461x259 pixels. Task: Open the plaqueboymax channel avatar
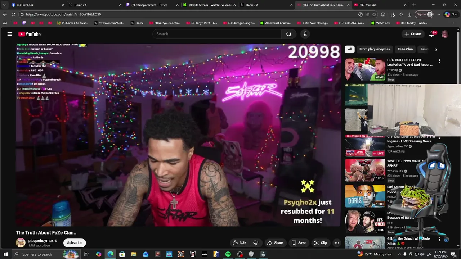[21, 242]
